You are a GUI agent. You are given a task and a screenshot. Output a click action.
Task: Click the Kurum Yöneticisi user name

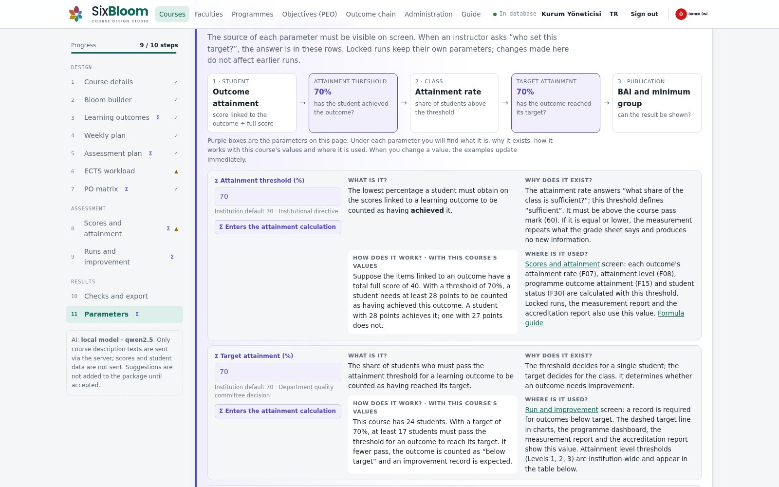coord(571,14)
